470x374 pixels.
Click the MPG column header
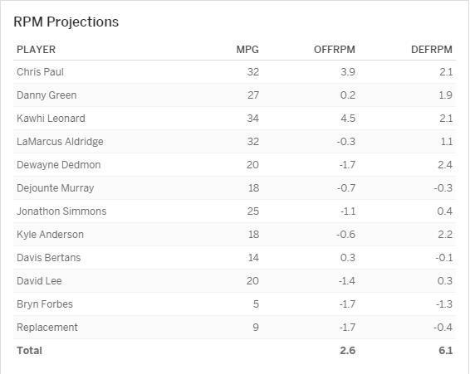[247, 50]
